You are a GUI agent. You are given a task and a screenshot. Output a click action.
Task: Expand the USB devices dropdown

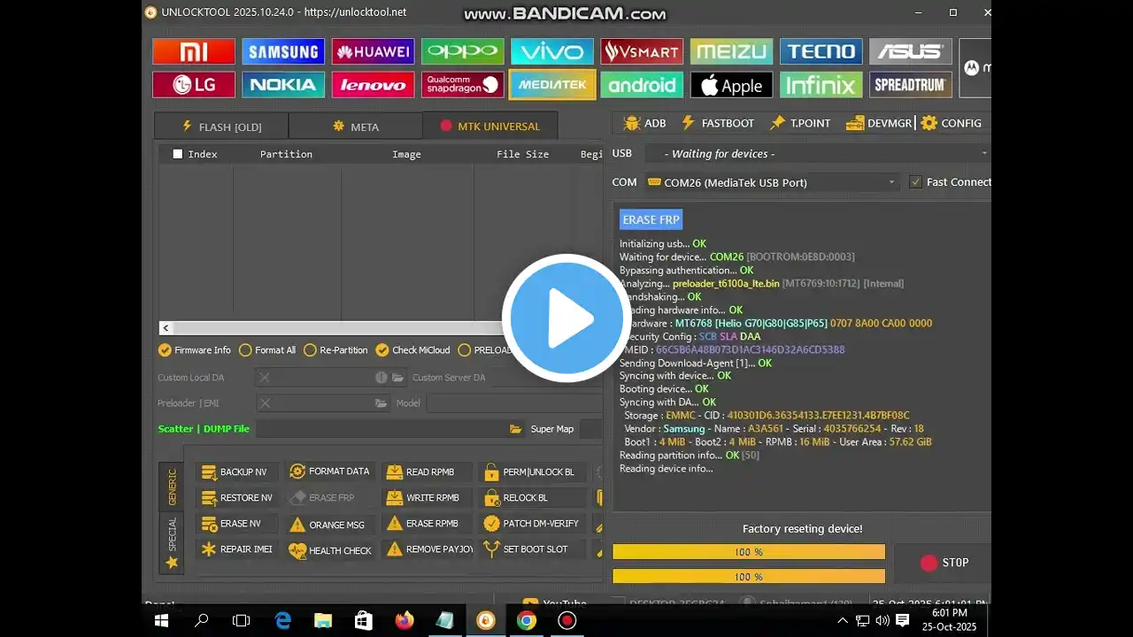tap(818, 154)
